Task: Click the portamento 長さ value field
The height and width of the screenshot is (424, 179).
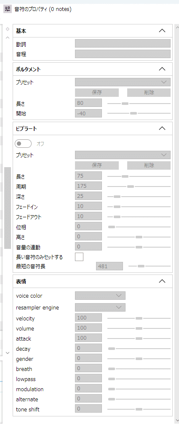Action: (x=88, y=103)
